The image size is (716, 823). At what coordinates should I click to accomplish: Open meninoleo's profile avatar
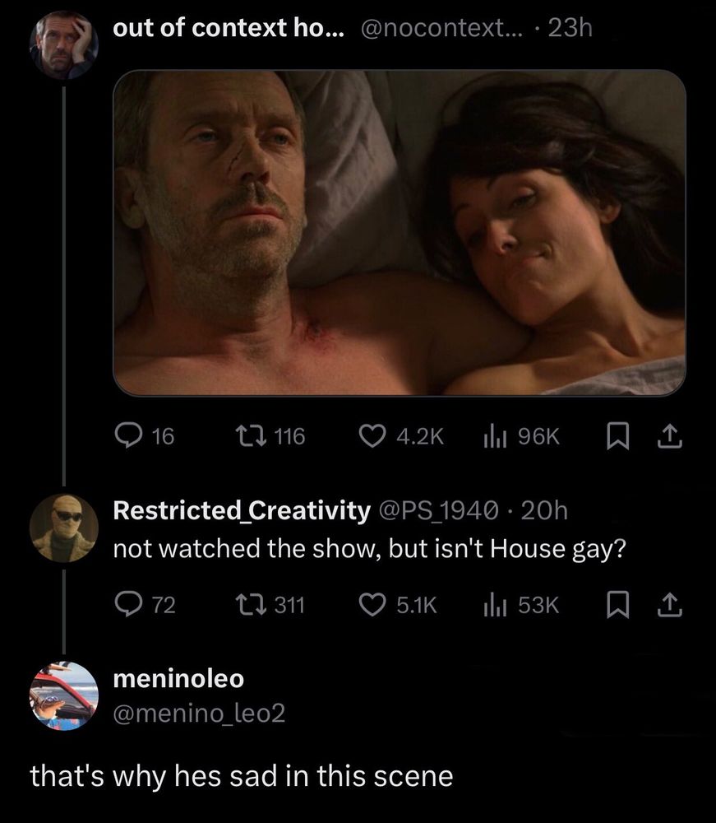click(x=64, y=695)
